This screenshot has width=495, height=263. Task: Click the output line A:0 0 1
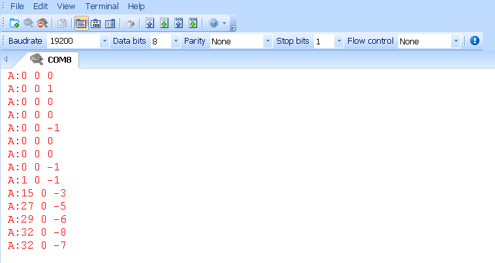(30, 89)
